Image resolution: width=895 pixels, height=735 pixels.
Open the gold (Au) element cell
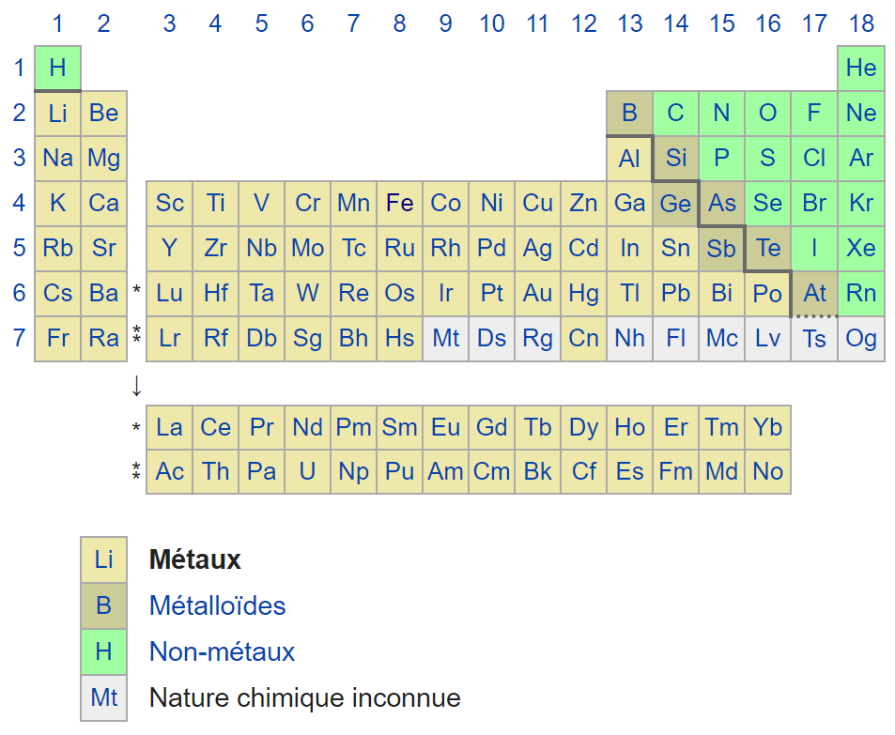tap(537, 294)
